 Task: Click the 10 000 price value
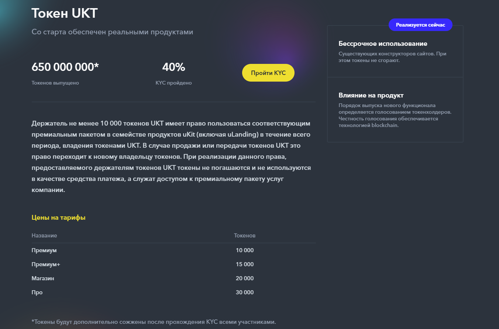[245, 250]
